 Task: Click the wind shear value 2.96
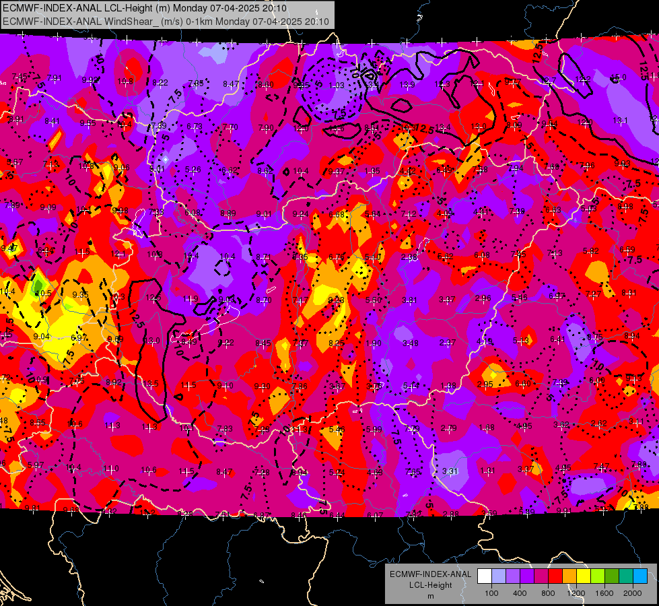point(483,298)
